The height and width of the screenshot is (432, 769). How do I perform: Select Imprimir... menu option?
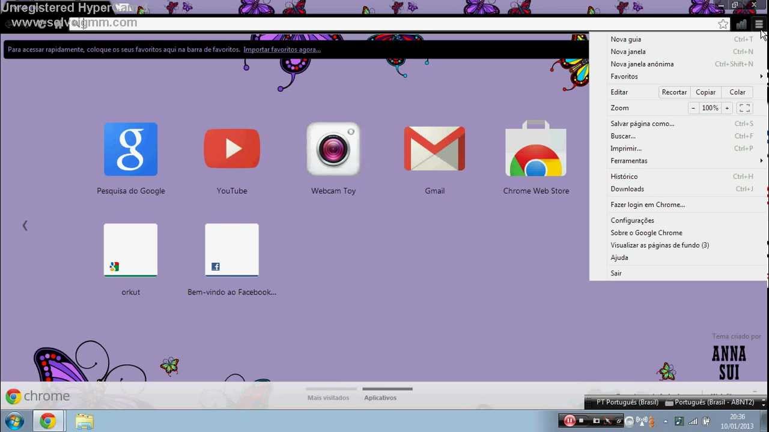679,148
